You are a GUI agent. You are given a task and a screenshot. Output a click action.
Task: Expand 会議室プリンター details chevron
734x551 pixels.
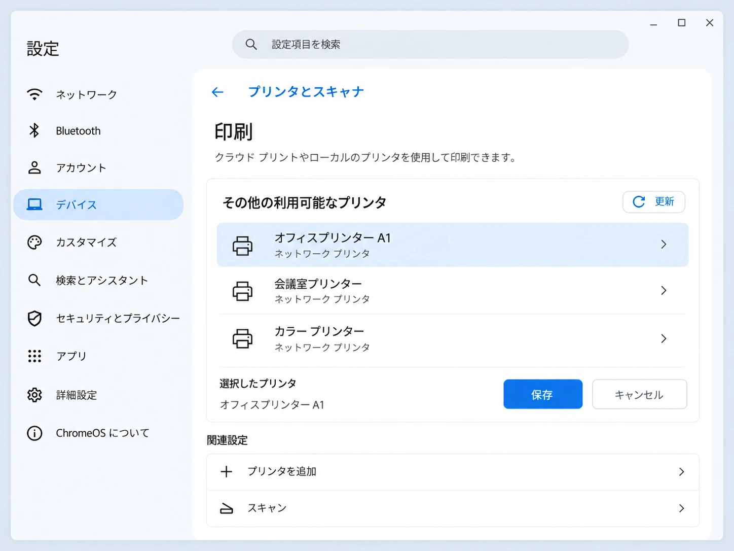[x=664, y=290]
